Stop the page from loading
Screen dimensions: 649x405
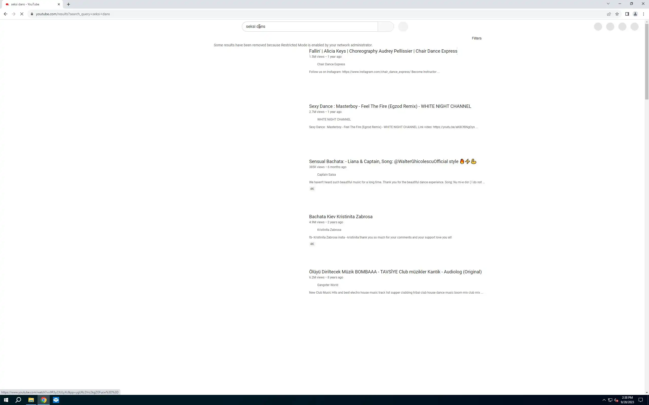(x=22, y=14)
